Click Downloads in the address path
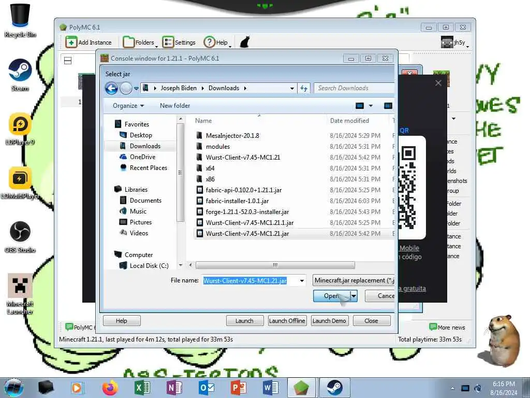 224,88
